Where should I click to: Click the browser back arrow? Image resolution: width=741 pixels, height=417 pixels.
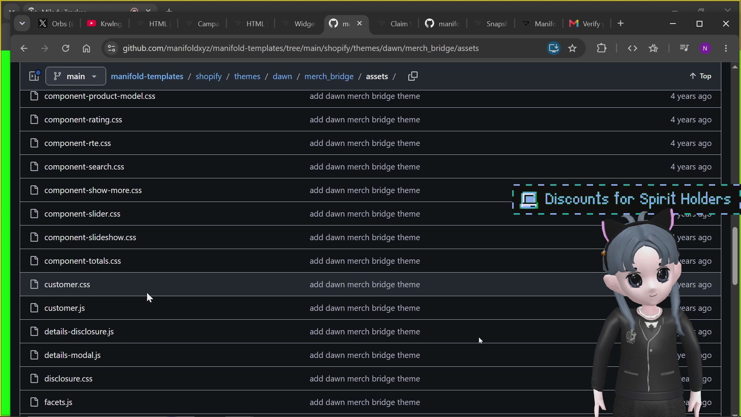click(x=24, y=48)
